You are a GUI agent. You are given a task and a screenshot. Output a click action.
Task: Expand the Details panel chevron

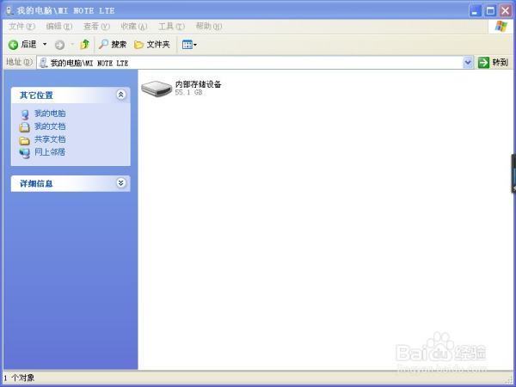pos(120,182)
